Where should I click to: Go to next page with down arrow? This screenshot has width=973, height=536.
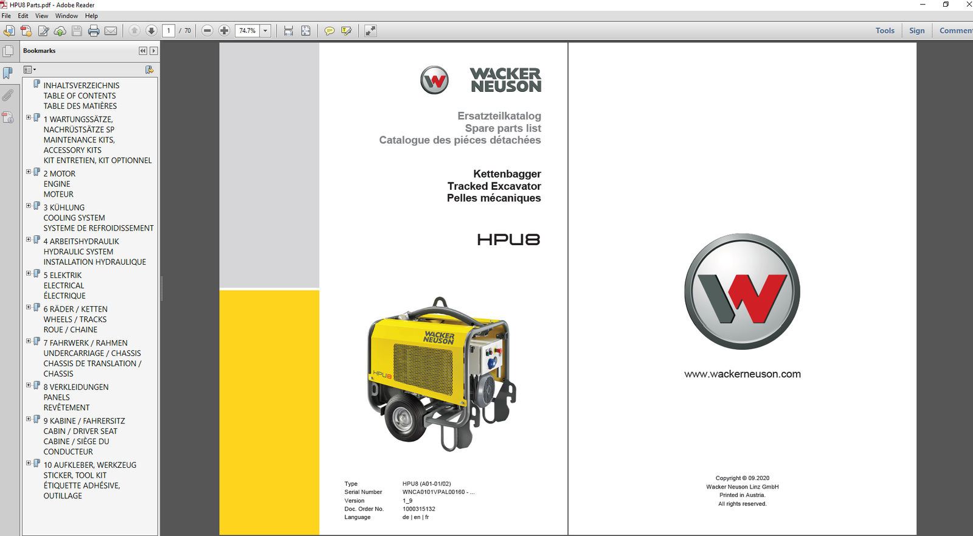[x=151, y=31]
